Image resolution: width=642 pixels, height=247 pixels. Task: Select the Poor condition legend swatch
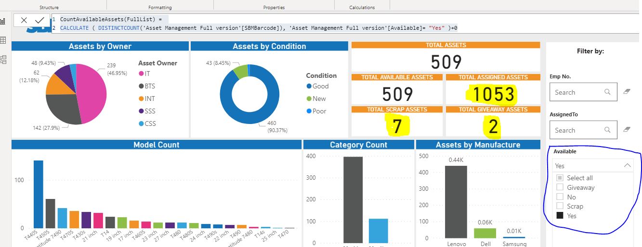point(309,111)
